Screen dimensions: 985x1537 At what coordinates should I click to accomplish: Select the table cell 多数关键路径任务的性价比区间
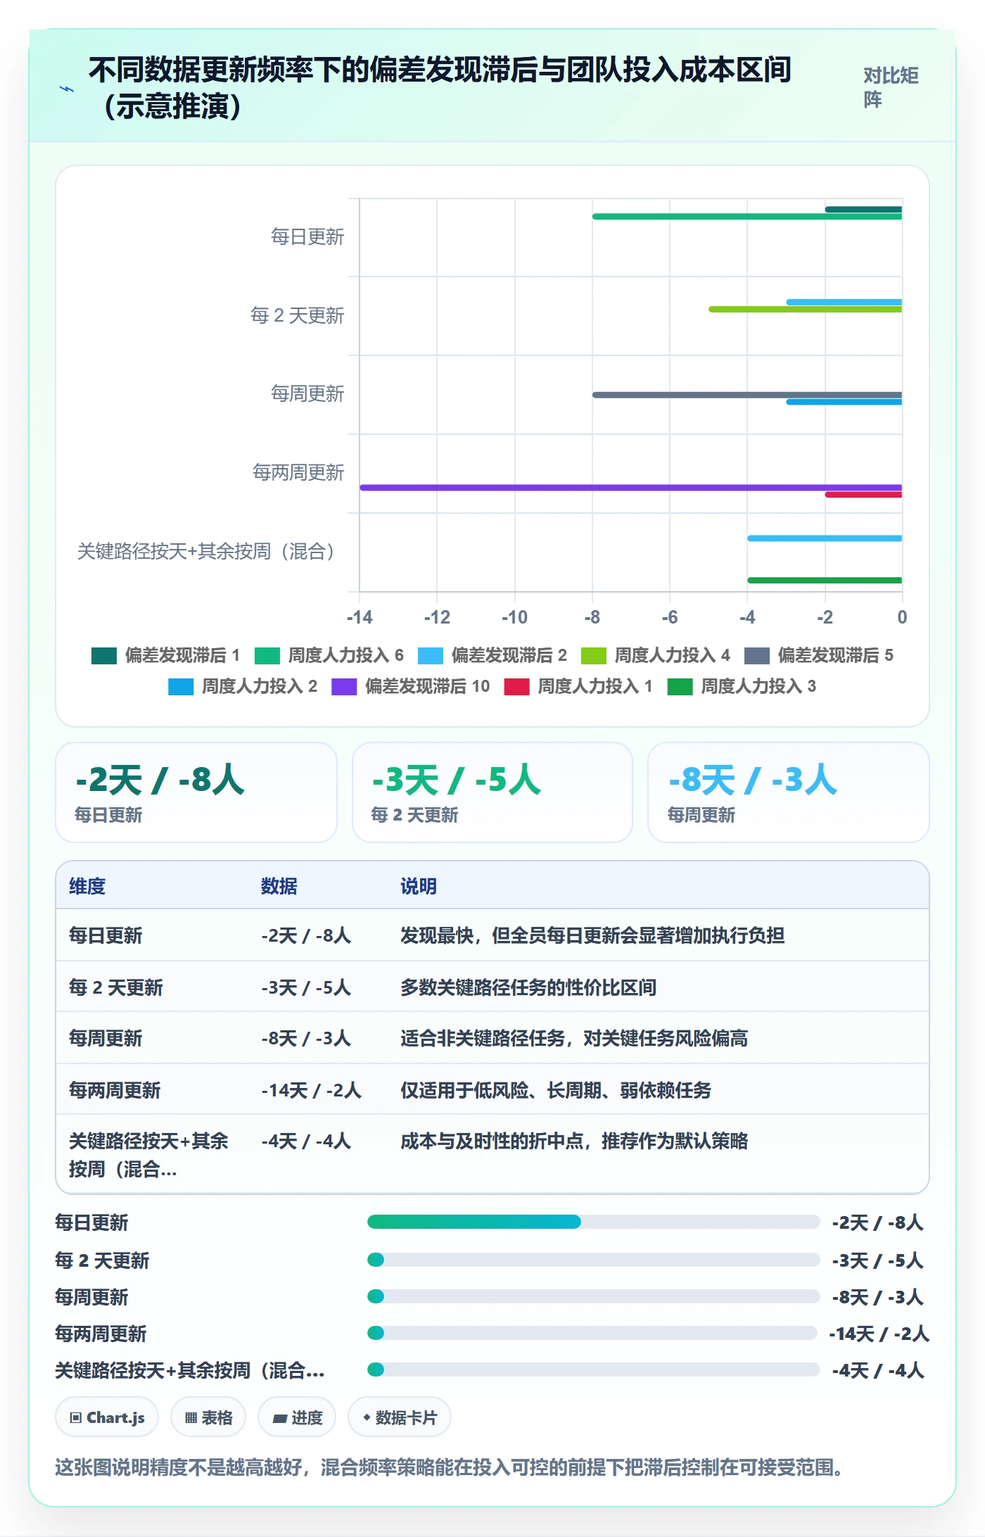tap(528, 987)
